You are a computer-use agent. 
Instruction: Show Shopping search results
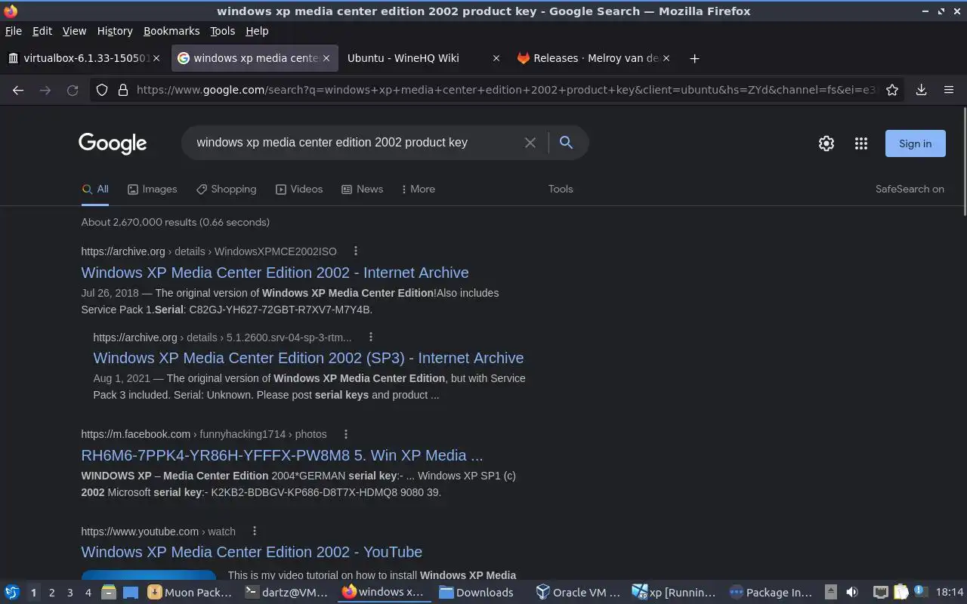226,189
